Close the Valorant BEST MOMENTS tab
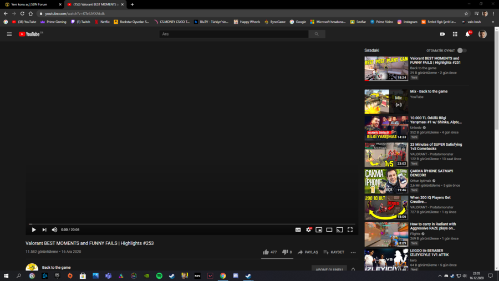This screenshot has height=281, width=499. (123, 4)
